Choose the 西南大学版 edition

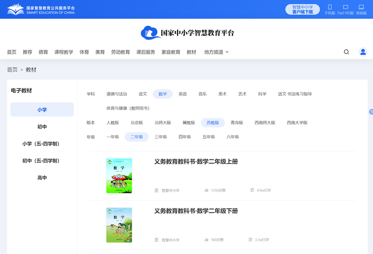(297, 123)
